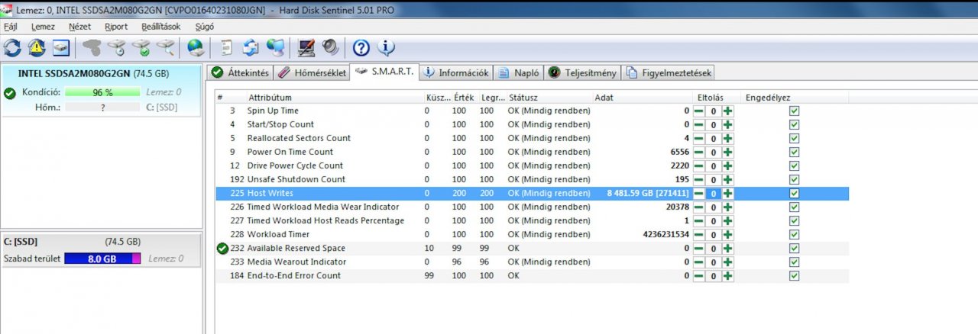Click plus offset button for Workload Timer
Image resolution: width=978 pixels, height=334 pixels.
point(727,234)
